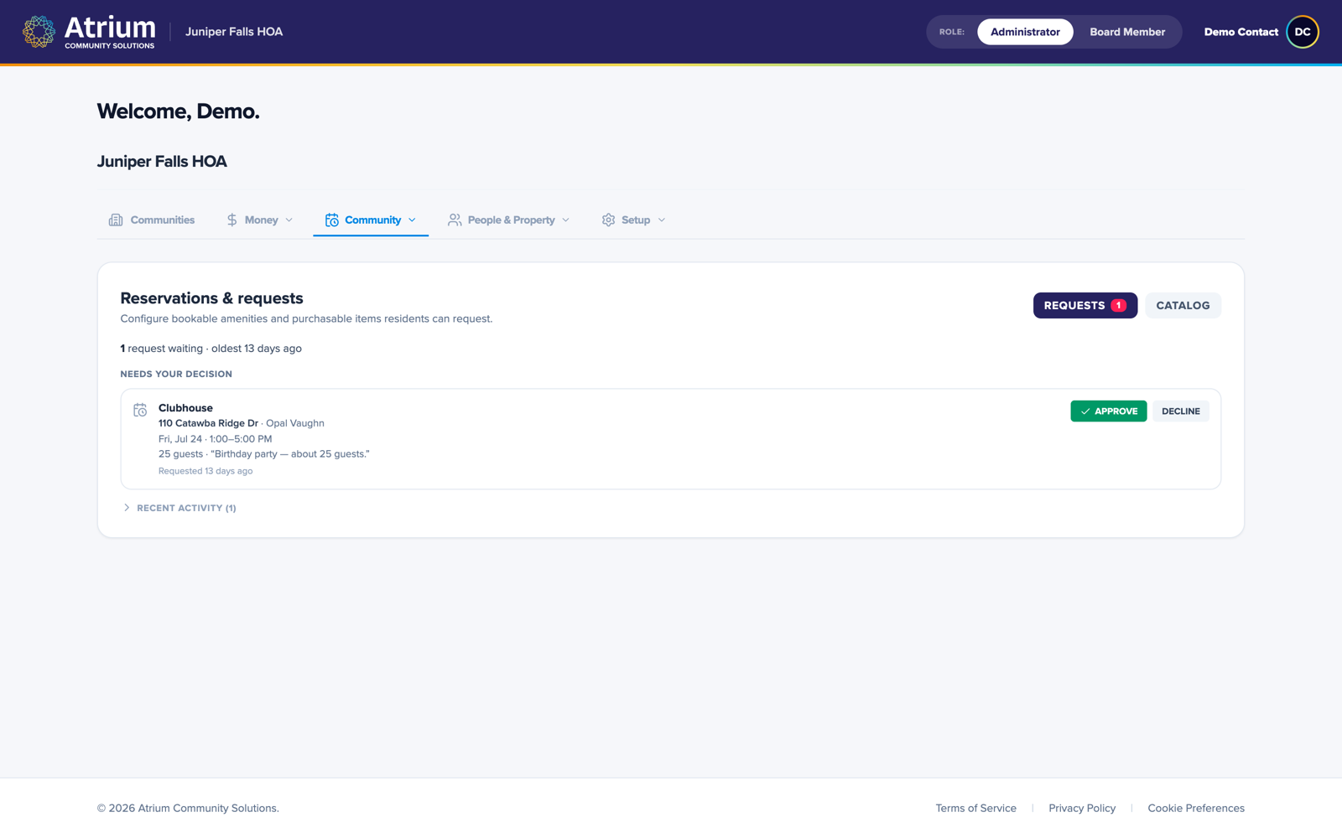
Task: Click the Communities building icon
Action: [x=116, y=220]
